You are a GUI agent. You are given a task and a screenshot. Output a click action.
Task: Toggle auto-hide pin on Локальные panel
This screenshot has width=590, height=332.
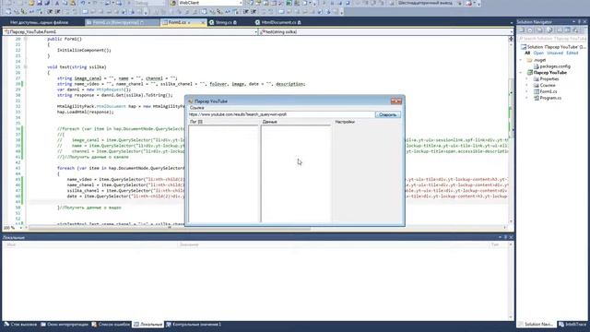tap(505, 237)
